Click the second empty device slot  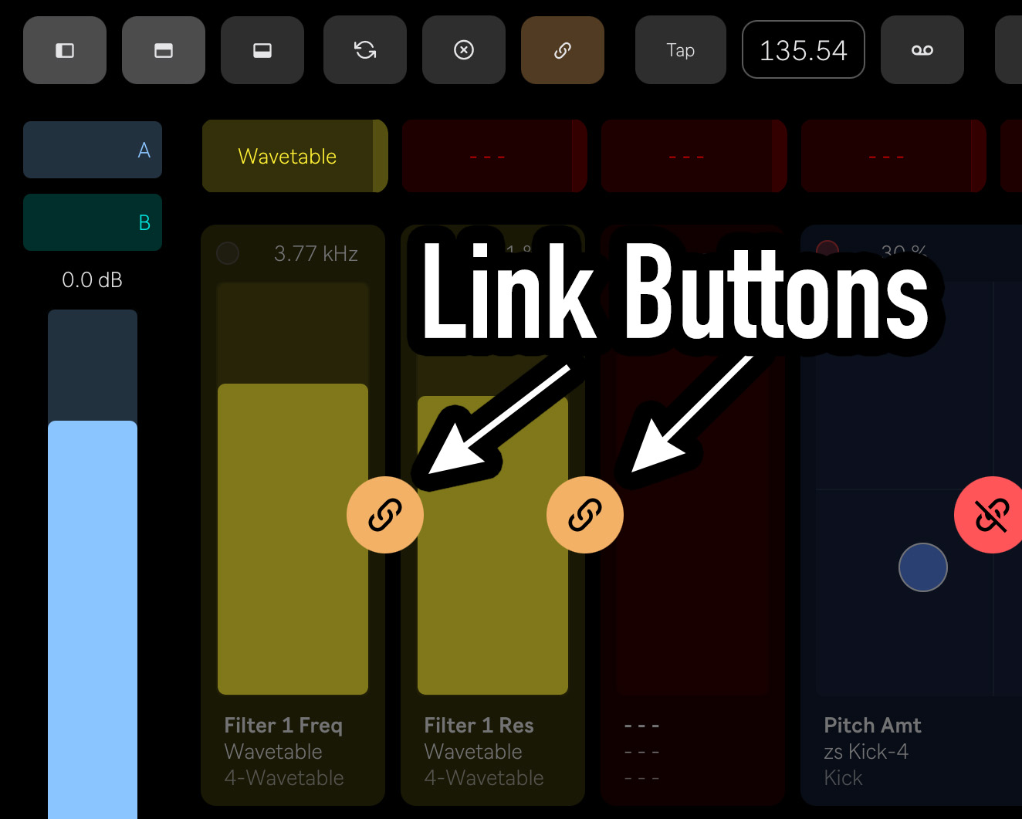694,156
